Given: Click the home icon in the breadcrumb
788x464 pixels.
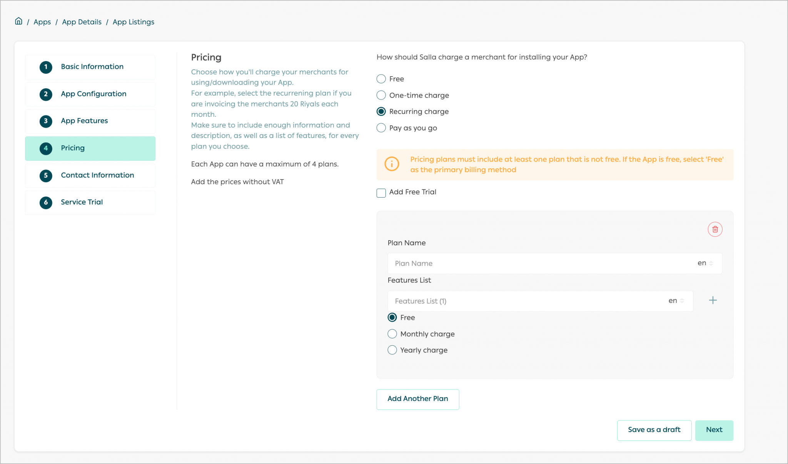Looking at the screenshot, I should (18, 22).
